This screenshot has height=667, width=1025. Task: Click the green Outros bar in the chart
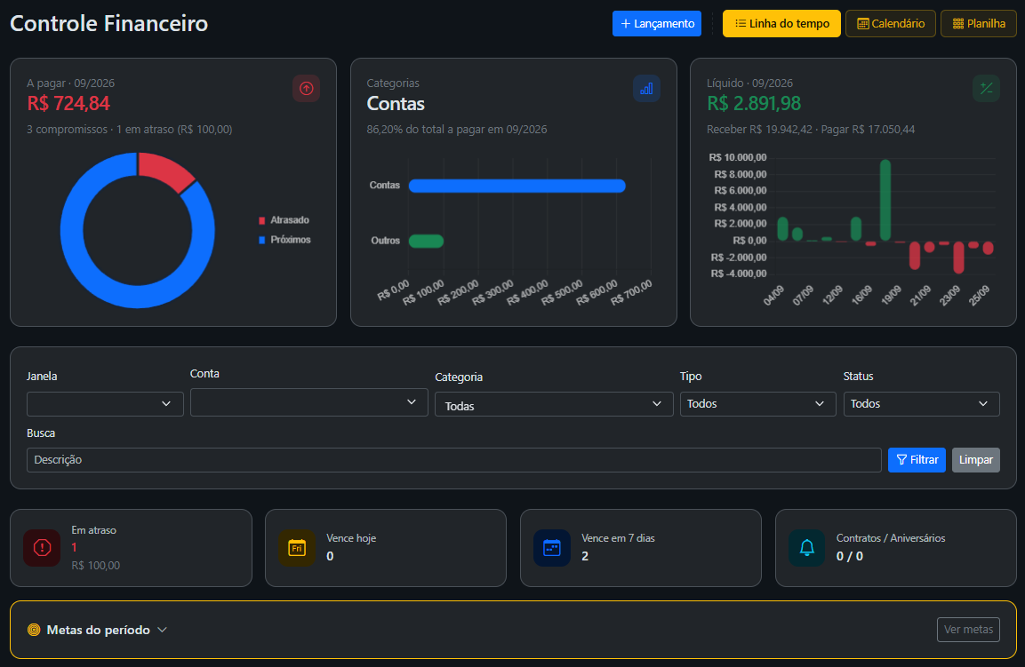426,241
